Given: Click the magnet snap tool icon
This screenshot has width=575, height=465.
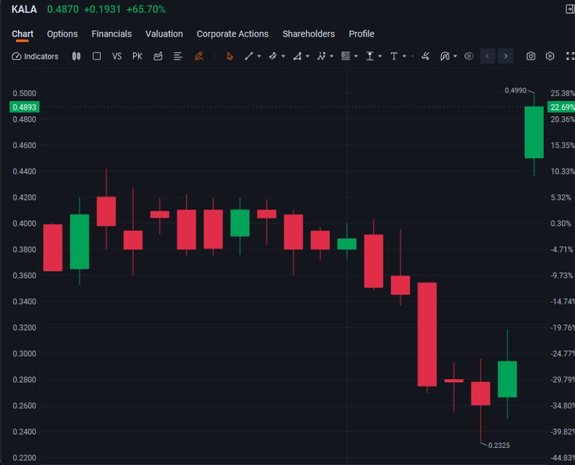Looking at the screenshot, I should (445, 56).
